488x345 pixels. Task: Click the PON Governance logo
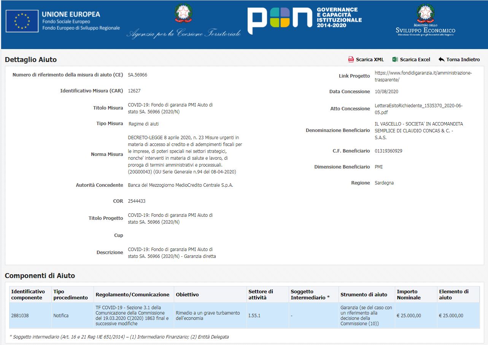[x=305, y=21]
